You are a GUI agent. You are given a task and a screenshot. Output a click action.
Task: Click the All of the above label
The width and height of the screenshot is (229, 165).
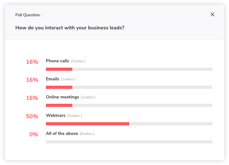click(62, 133)
